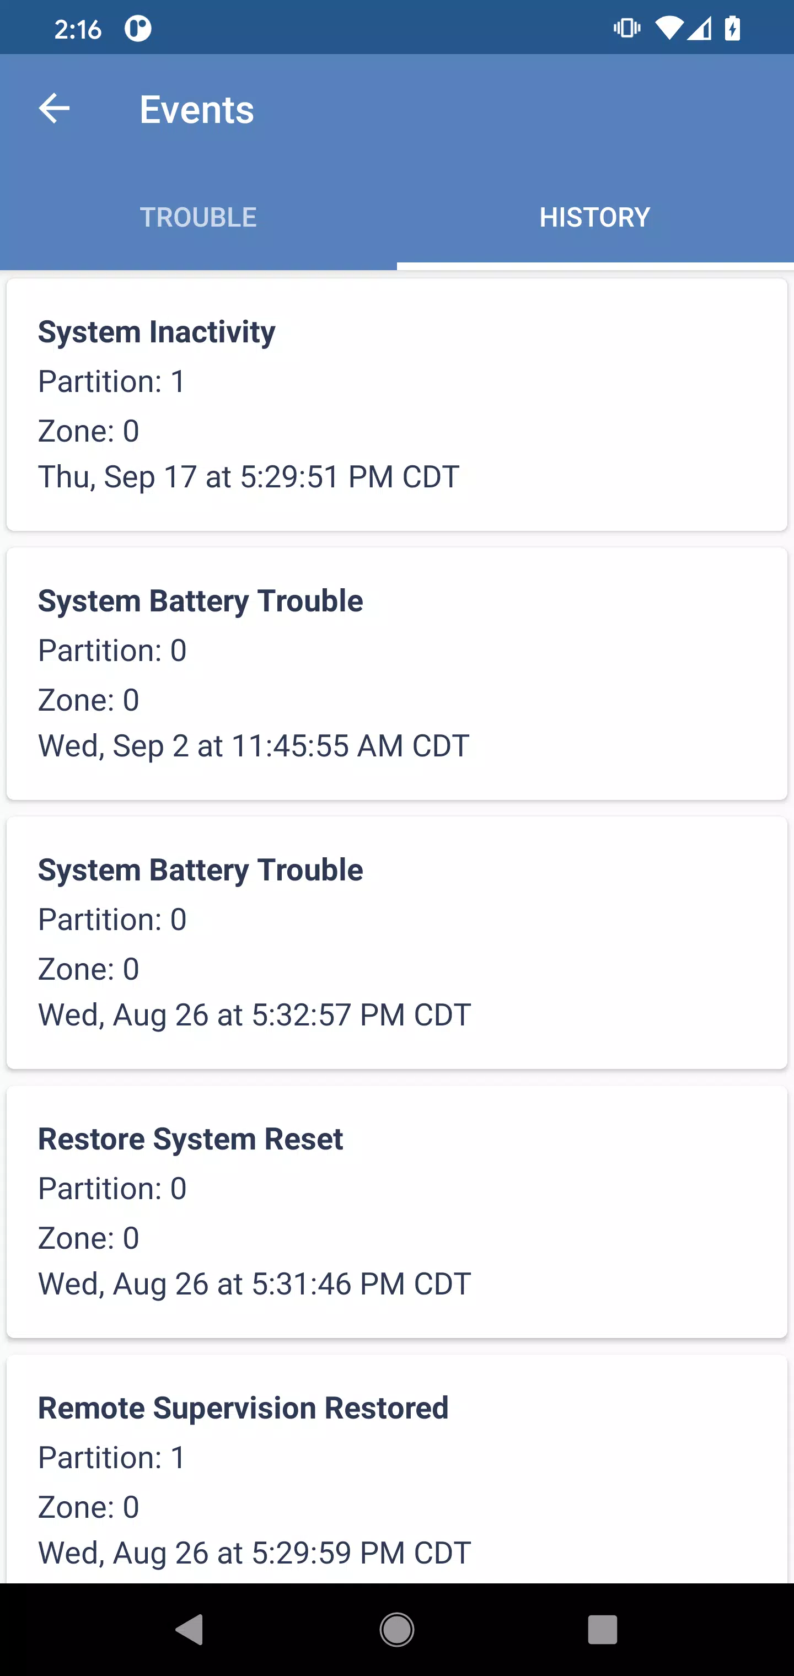Tap the round notification icon in status bar
This screenshot has height=1676, width=794.
138,29
